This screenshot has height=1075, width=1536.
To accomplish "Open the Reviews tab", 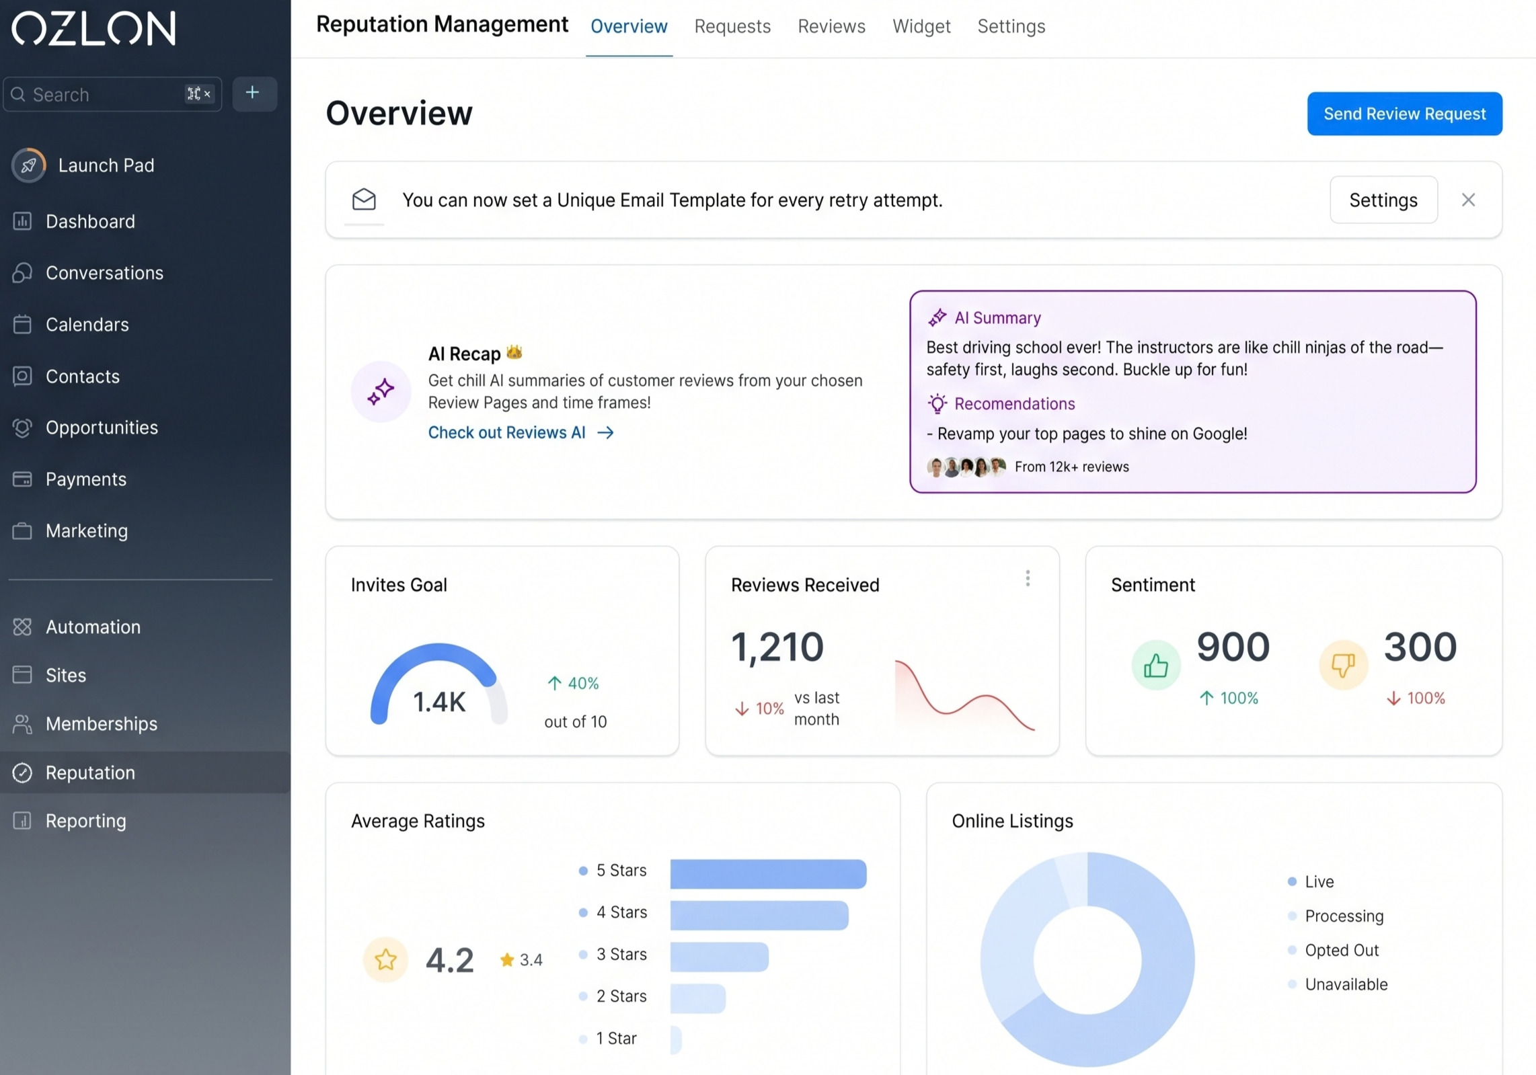I will tap(831, 27).
